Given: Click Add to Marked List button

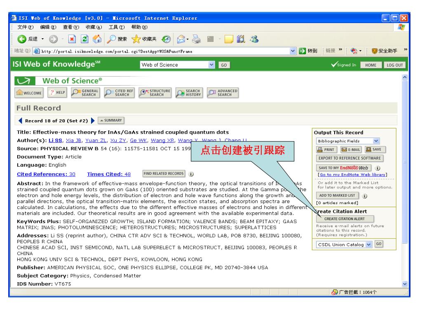Looking at the screenshot, I should [337, 195].
